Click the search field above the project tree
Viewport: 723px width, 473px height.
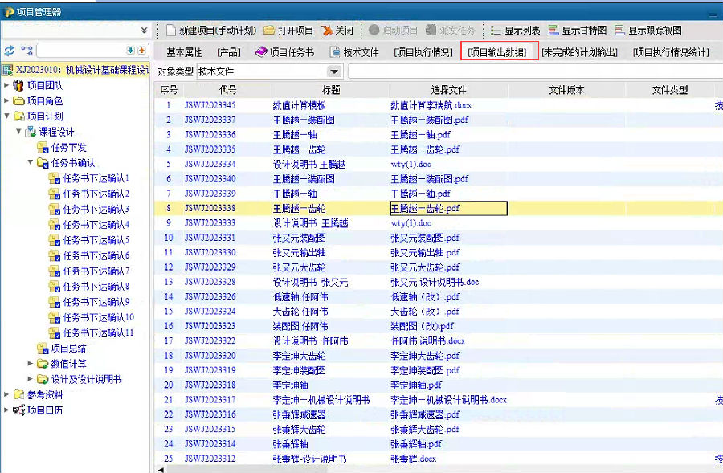coord(79,51)
